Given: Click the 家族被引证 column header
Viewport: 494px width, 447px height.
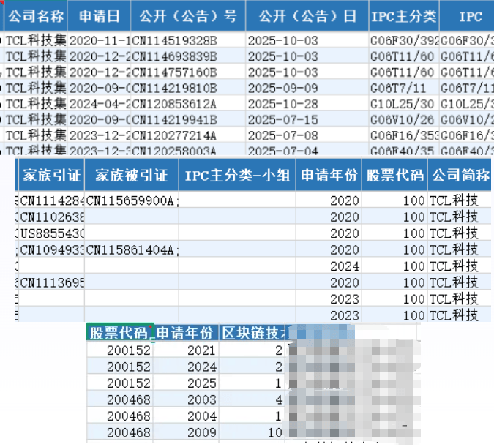Looking at the screenshot, I should pos(132,175).
